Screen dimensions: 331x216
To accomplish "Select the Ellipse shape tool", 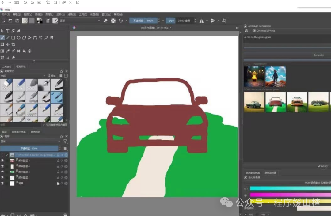I will pyautogui.click(x=19, y=38).
